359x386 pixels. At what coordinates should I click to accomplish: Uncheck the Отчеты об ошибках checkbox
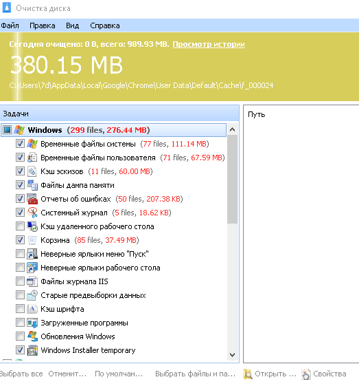click(20, 198)
